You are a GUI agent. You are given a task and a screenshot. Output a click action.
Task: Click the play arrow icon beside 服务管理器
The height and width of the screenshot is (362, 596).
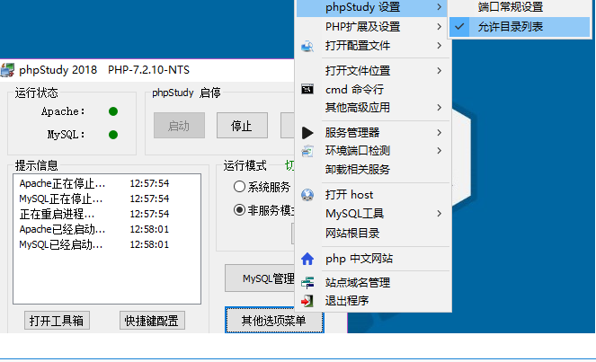coord(307,133)
